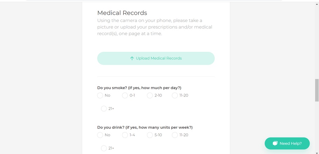Click the scrollbar track above the thumb
Screen dimensions: 319x154
317,41
